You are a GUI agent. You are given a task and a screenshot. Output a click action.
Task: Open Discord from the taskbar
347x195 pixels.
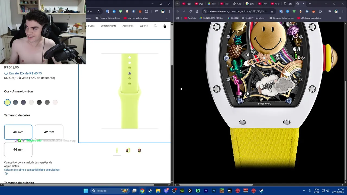point(166,191)
